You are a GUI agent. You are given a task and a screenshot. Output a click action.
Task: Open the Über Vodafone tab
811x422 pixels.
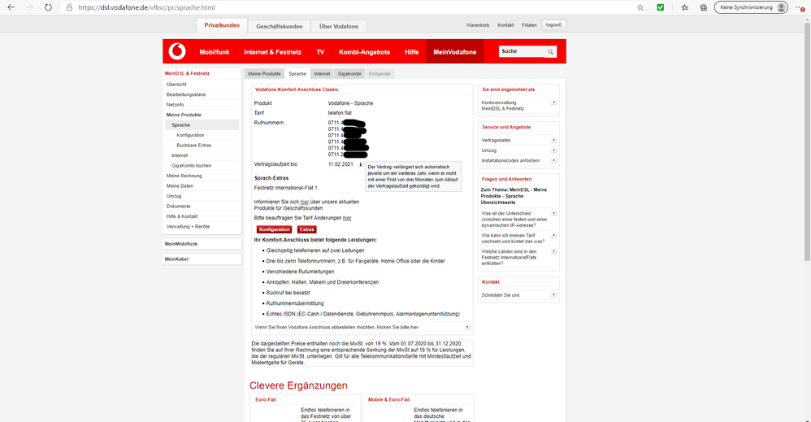pyautogui.click(x=339, y=26)
